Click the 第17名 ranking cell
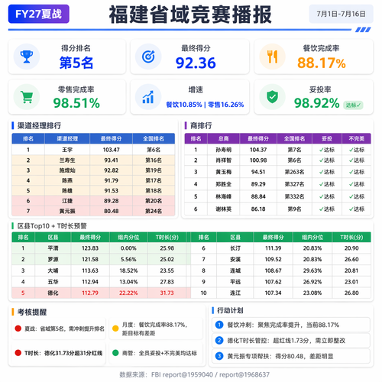 (x=154, y=180)
